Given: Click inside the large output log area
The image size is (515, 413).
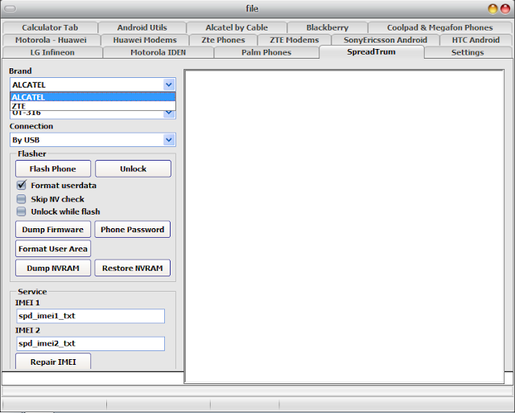Looking at the screenshot, I should point(344,227).
